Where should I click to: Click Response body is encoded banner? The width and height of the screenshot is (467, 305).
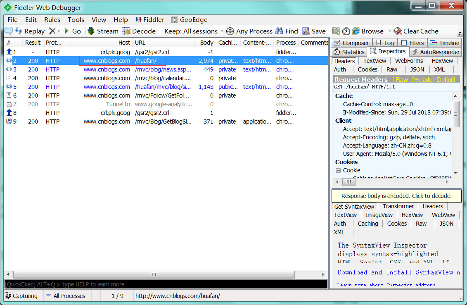(396, 196)
